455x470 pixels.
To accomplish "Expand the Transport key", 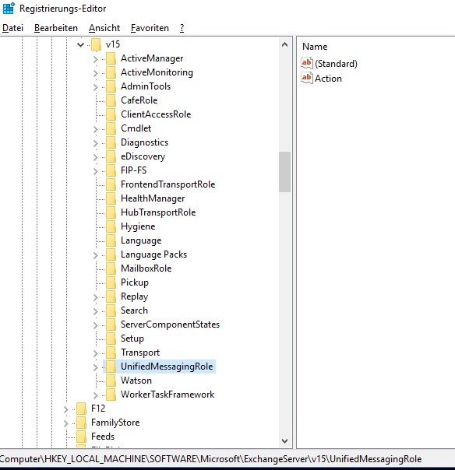I will 96,353.
